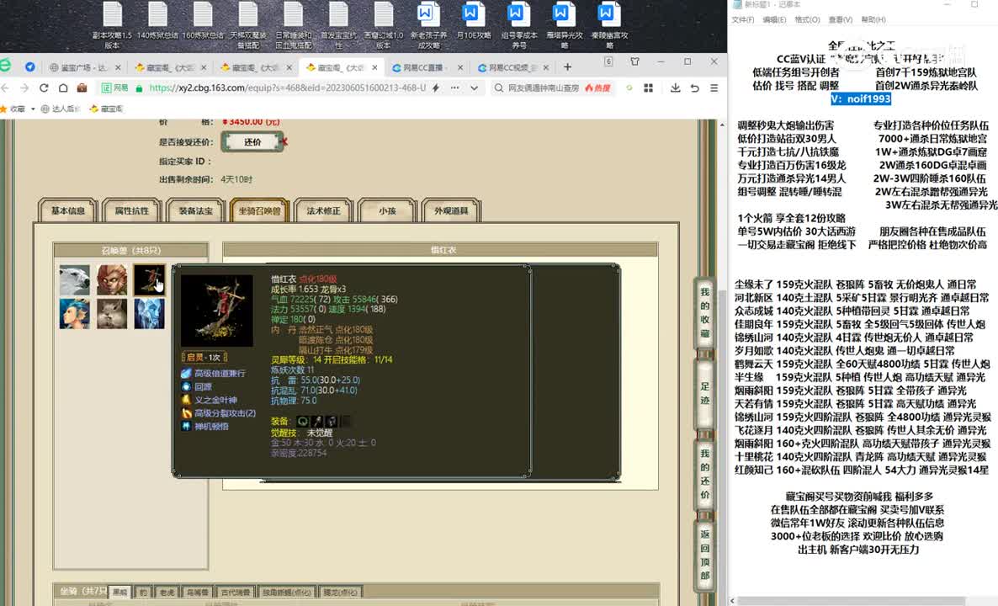The width and height of the screenshot is (998, 606).
Task: Click the lightning speed-mode icon in the address bar
Action: [436, 88]
